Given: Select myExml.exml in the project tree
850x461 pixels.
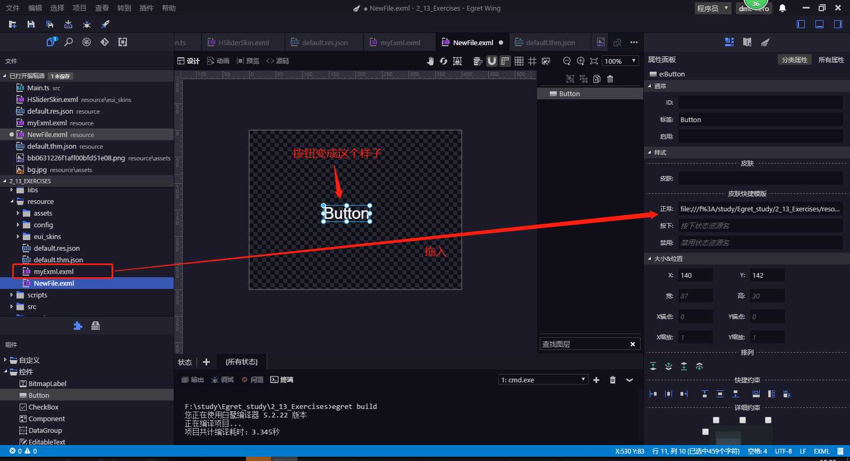Looking at the screenshot, I should tap(54, 272).
